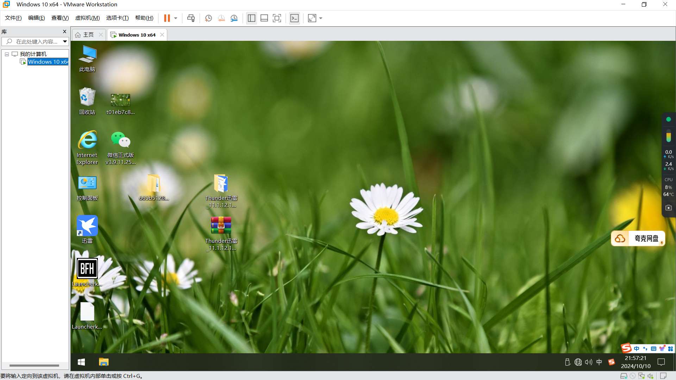Open the 文件(F) menu

click(x=13, y=18)
